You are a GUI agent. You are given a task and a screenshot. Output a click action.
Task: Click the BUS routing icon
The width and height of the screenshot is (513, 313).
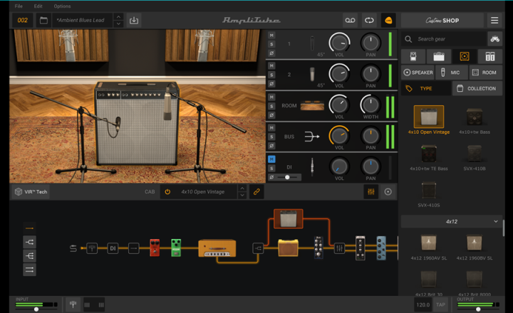312,137
